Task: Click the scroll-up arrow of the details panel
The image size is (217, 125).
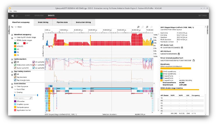Action: pyautogui.click(x=205, y=27)
